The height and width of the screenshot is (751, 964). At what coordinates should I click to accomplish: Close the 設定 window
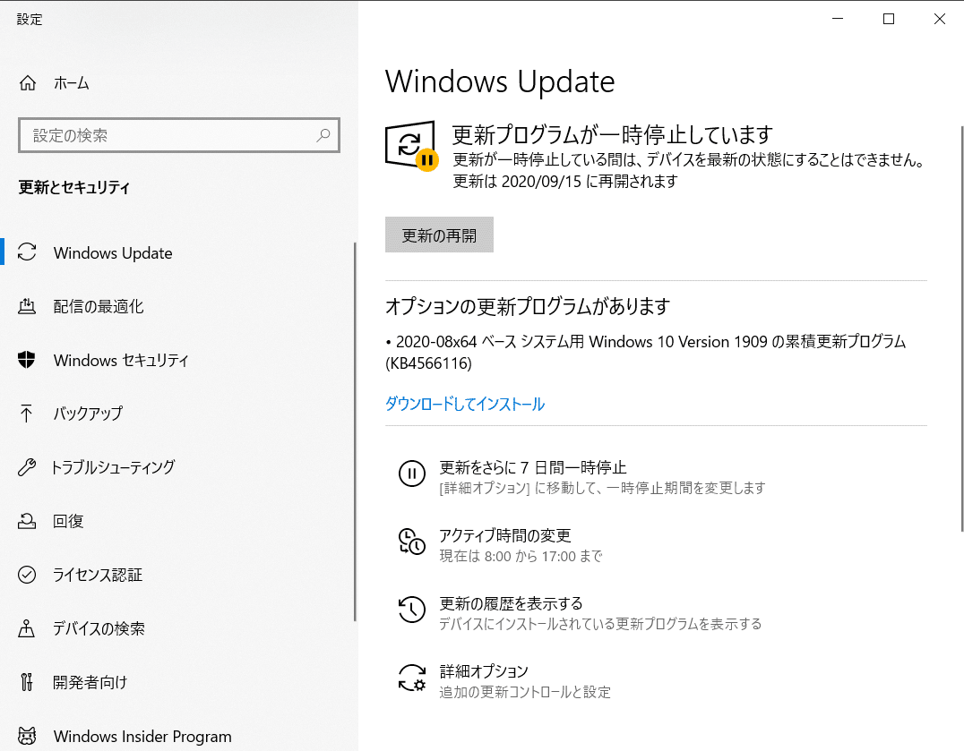pyautogui.click(x=940, y=19)
